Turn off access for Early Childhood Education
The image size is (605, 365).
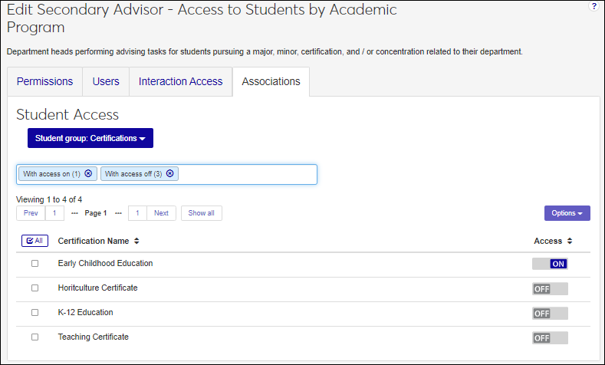point(550,264)
